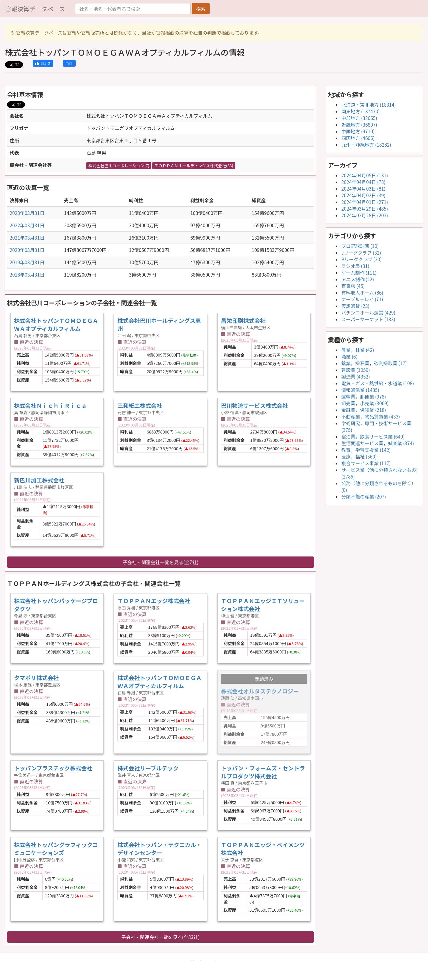Open the ゲーム制作 (111) category
428x961 pixels.
(359, 273)
